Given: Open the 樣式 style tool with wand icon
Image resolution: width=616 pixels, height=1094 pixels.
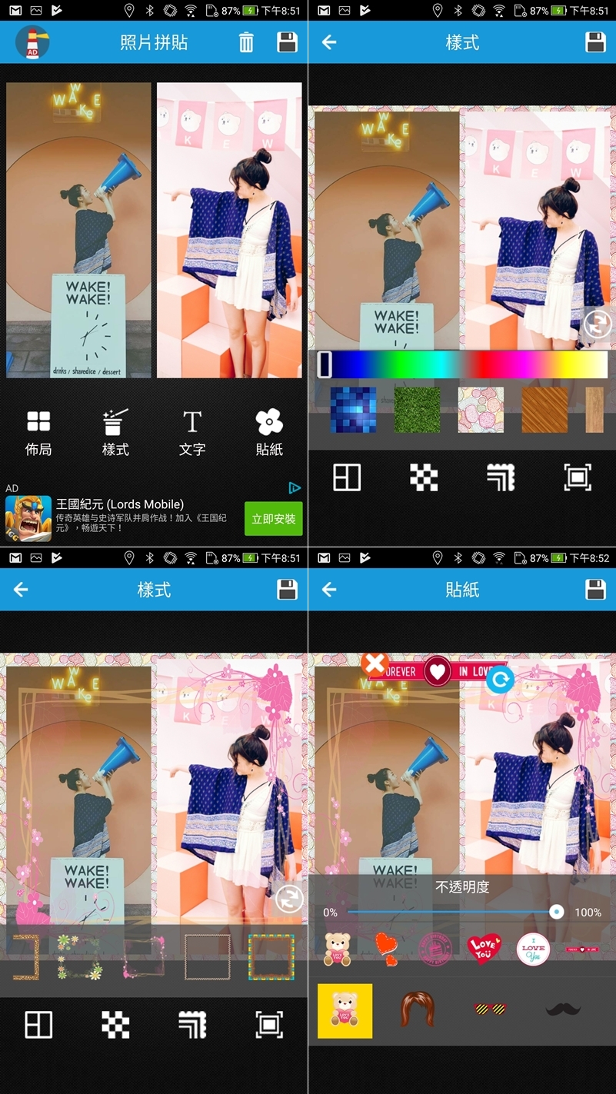Looking at the screenshot, I should click(115, 433).
